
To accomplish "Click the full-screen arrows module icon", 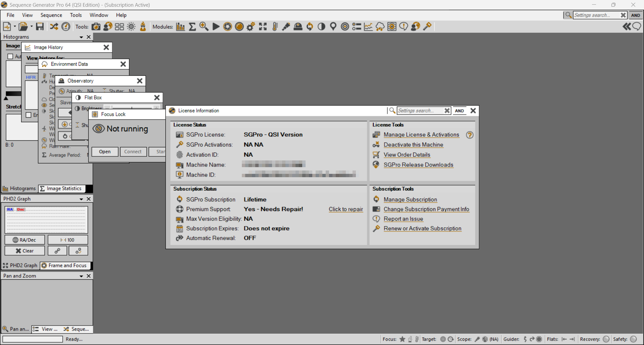I will click(263, 26).
